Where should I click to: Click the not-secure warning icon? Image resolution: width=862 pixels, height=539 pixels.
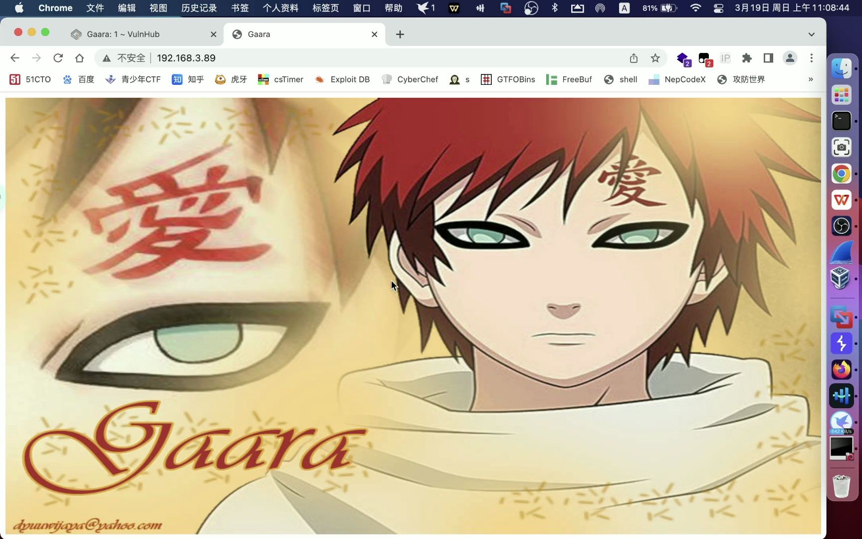click(x=107, y=58)
